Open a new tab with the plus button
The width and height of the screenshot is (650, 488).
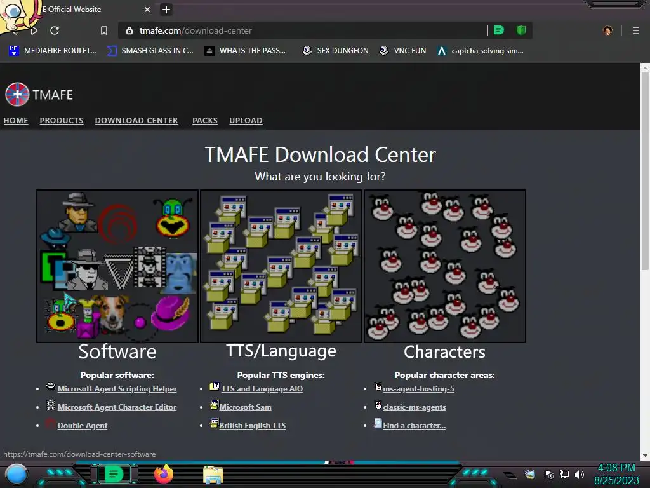pyautogui.click(x=166, y=9)
